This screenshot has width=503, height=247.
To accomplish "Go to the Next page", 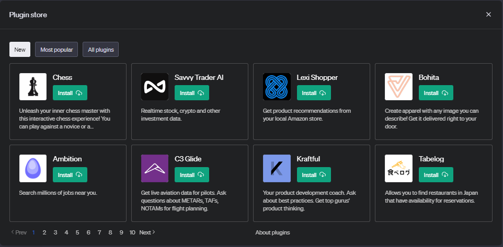I will tap(147, 232).
